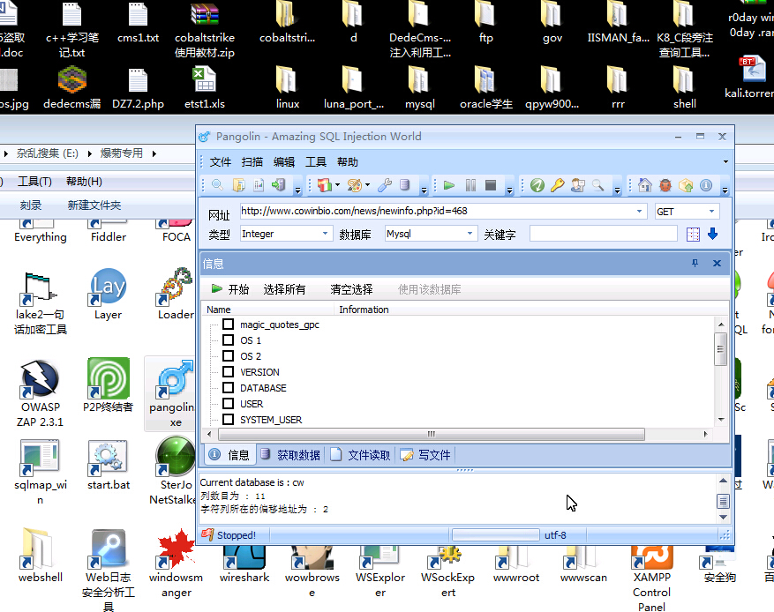The image size is (774, 612).
Task: Click the 清空选择 button
Action: click(351, 289)
